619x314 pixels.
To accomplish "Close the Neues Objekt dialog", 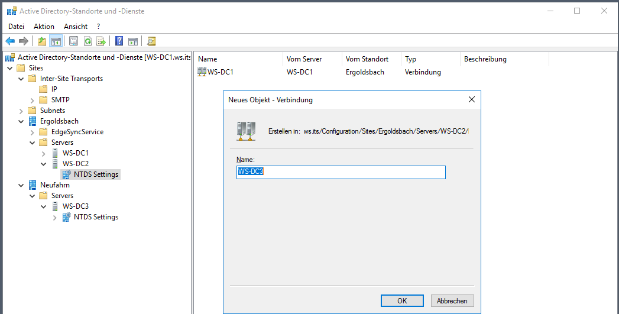I will [x=471, y=99].
